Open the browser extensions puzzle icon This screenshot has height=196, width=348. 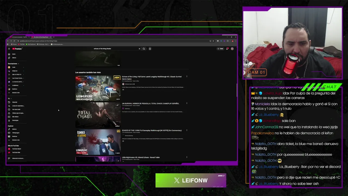[x=228, y=41]
